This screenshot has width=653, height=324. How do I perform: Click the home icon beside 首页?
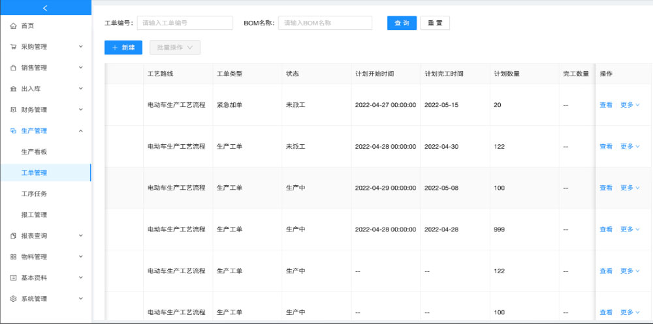tap(13, 26)
